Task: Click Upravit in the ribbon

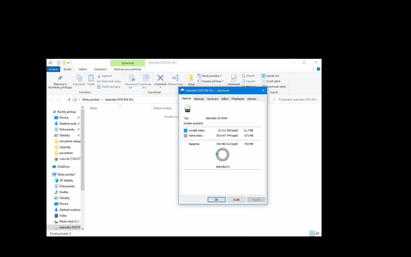Action: click(248, 81)
